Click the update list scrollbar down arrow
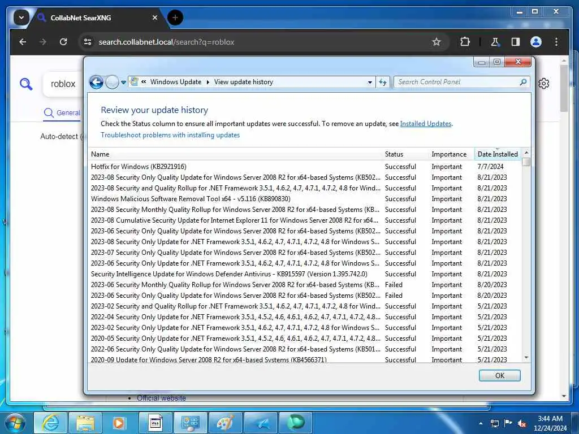The width and height of the screenshot is (579, 434). [526, 358]
